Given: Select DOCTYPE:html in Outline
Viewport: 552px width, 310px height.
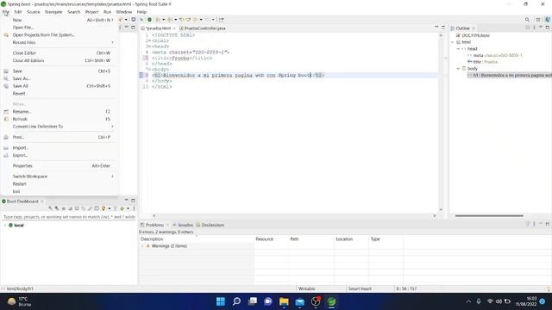Looking at the screenshot, I should point(475,35).
